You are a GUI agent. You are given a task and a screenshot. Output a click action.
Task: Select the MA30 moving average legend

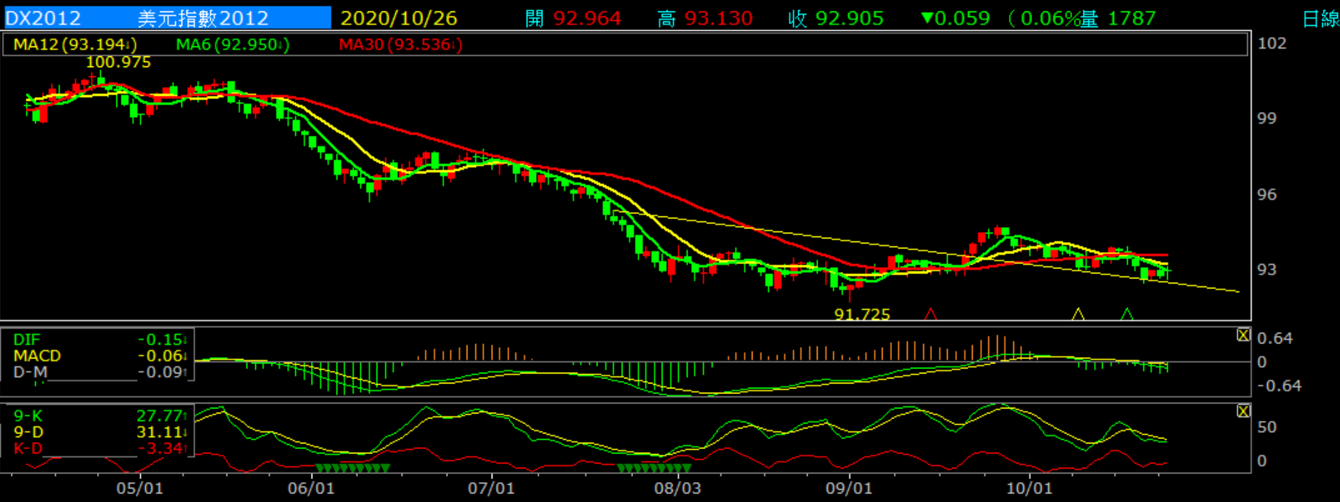tap(400, 45)
